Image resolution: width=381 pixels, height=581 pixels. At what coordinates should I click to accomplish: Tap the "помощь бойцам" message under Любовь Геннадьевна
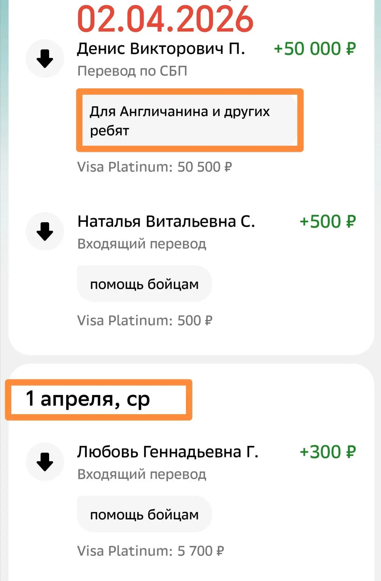(144, 515)
